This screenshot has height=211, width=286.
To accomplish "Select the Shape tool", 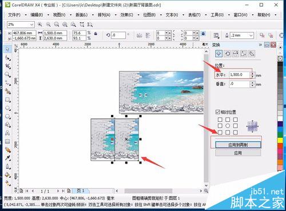I will [7, 58].
